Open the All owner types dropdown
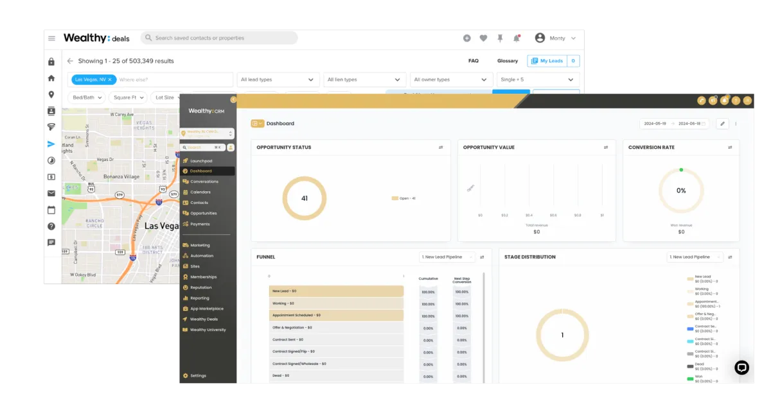 click(x=452, y=80)
